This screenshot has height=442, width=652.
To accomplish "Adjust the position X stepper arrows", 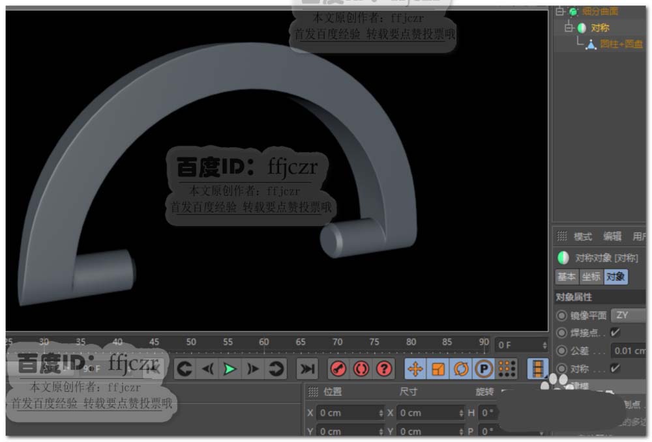I will (381, 413).
